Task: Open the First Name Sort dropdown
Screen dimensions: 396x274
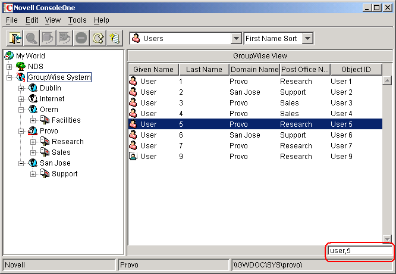Action: [x=307, y=39]
